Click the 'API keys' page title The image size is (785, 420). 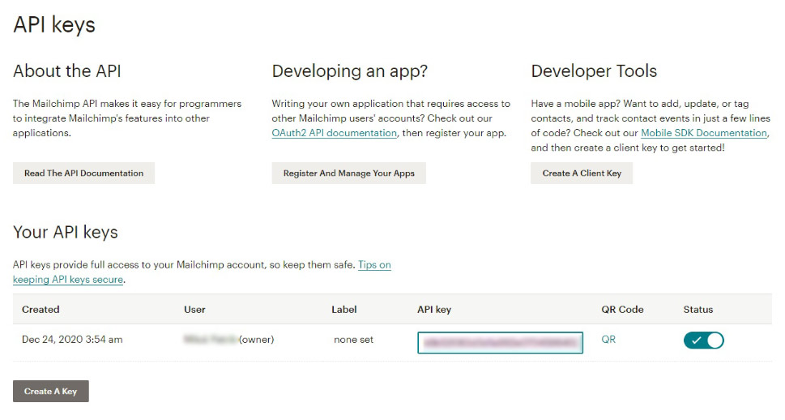[x=54, y=24]
